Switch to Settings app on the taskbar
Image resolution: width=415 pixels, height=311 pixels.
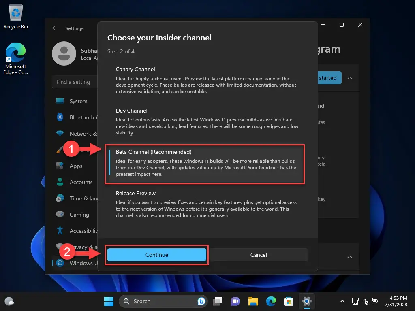(x=306, y=301)
